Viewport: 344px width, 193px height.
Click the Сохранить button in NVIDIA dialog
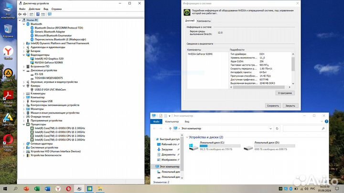(x=273, y=106)
